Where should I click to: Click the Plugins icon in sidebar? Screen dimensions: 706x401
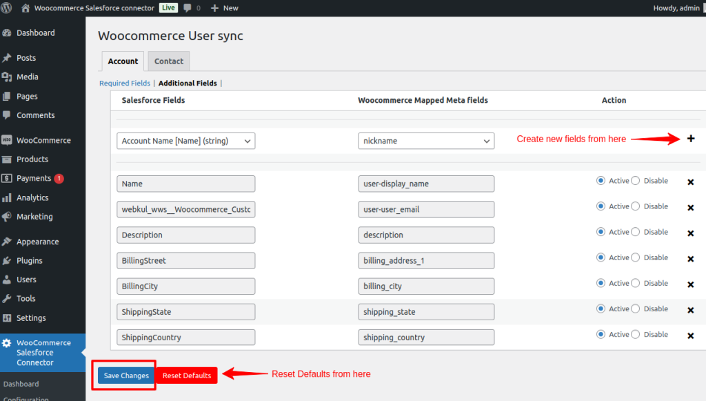tap(7, 261)
